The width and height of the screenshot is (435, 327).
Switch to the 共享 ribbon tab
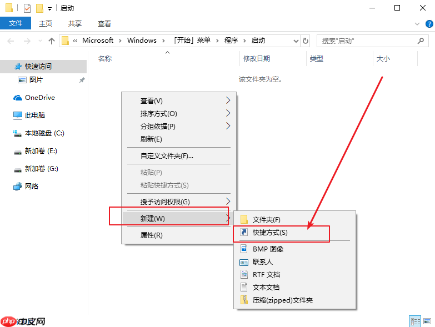coord(75,23)
